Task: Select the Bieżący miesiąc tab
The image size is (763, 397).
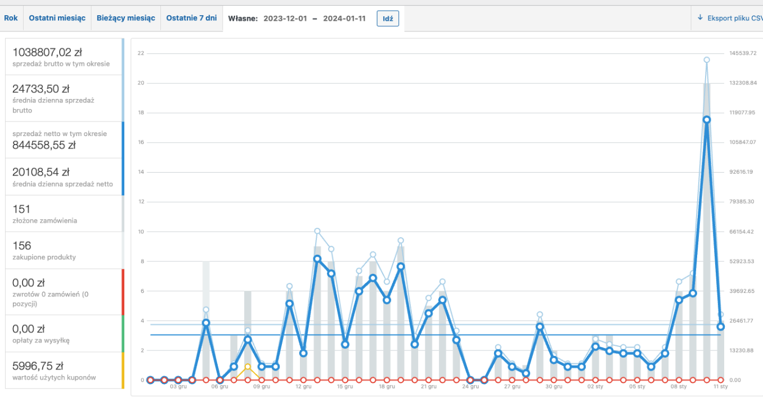Action: coord(125,18)
